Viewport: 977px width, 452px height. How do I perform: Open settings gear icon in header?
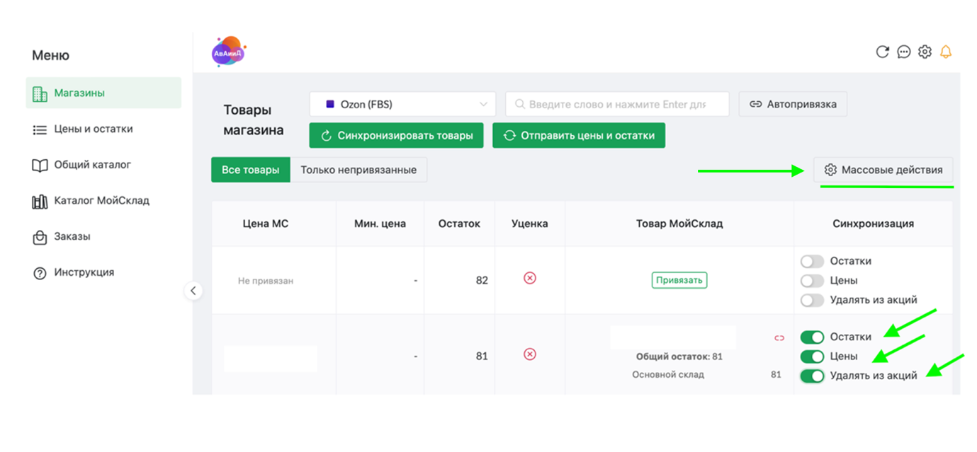925,52
